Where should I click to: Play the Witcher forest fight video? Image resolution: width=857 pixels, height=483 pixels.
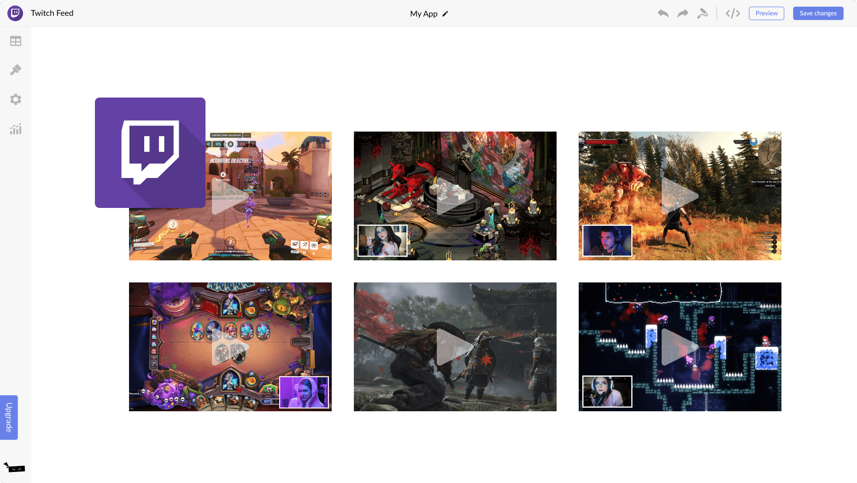[x=680, y=196]
